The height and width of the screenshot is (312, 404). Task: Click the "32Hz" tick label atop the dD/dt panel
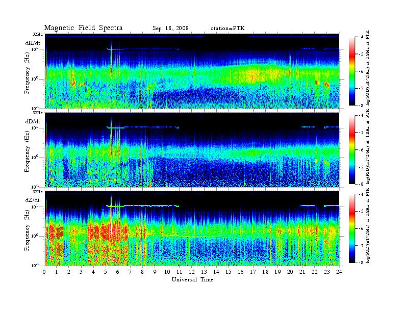(x=38, y=113)
